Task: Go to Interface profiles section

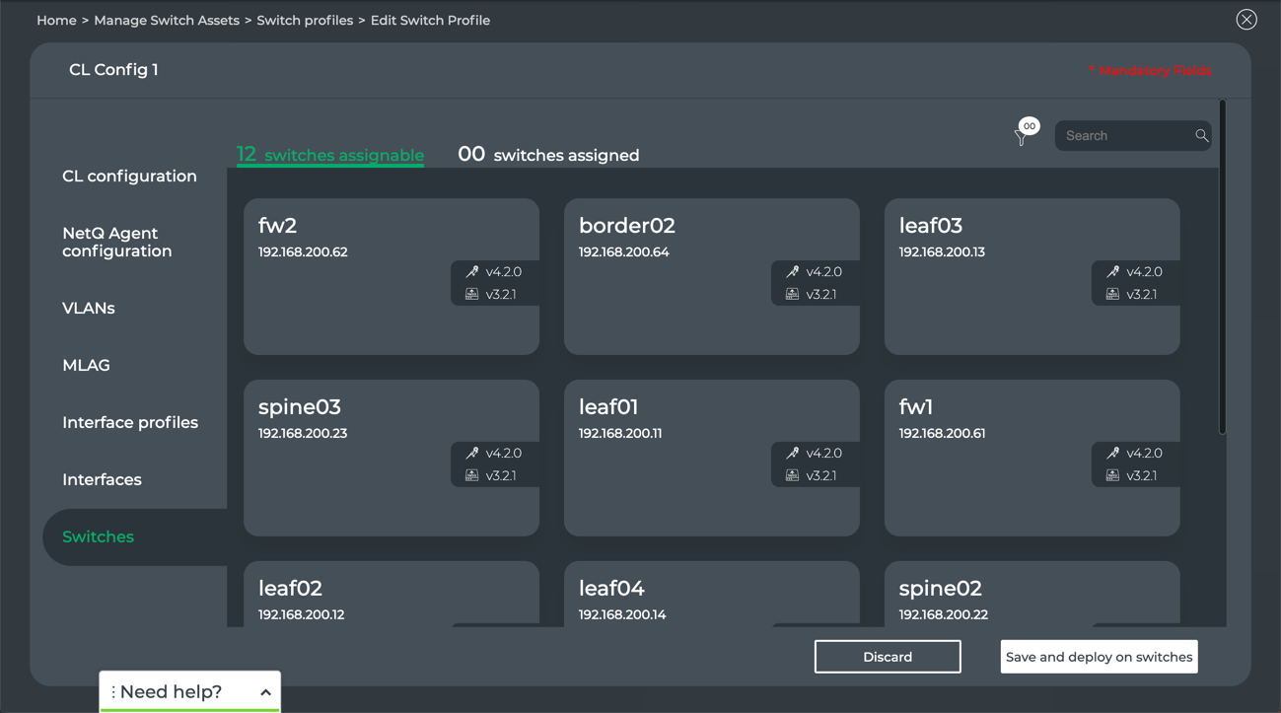Action: (x=130, y=423)
